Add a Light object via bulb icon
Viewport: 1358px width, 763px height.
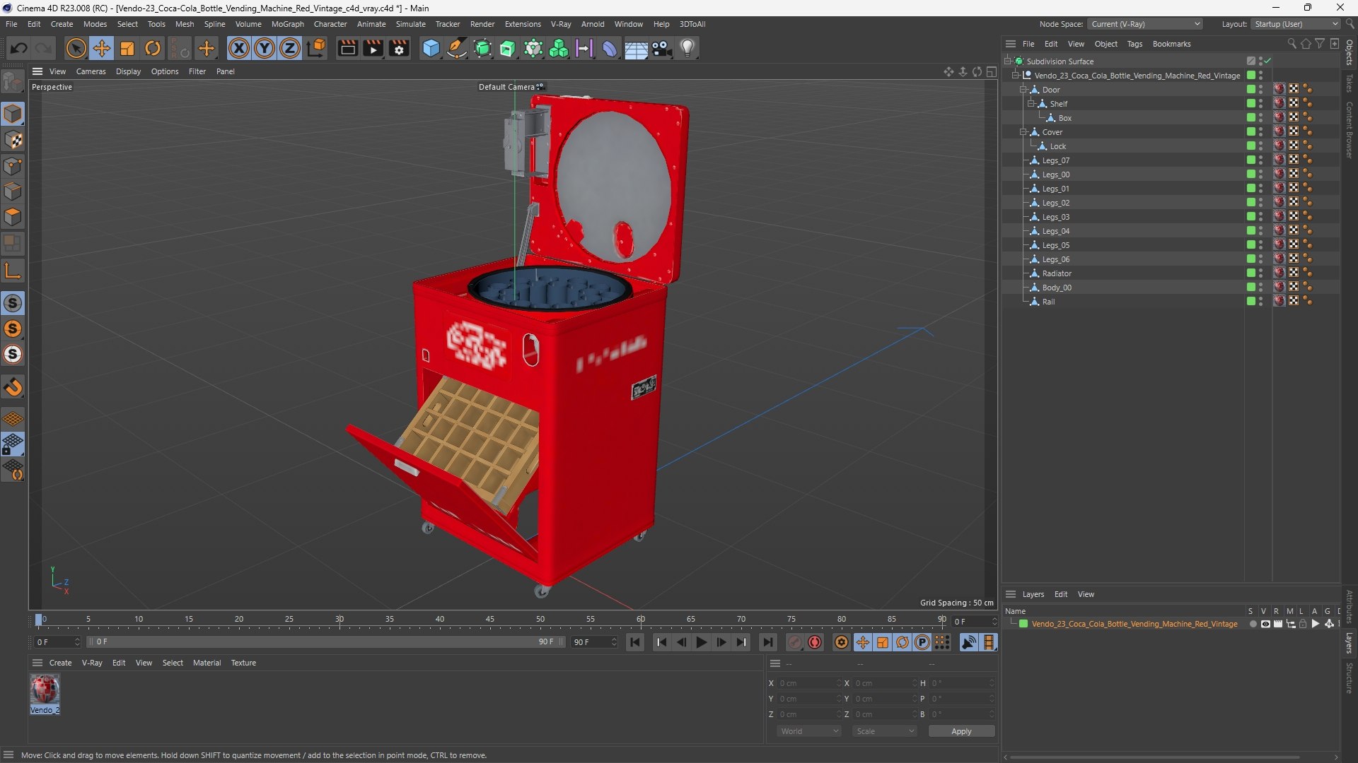687,48
